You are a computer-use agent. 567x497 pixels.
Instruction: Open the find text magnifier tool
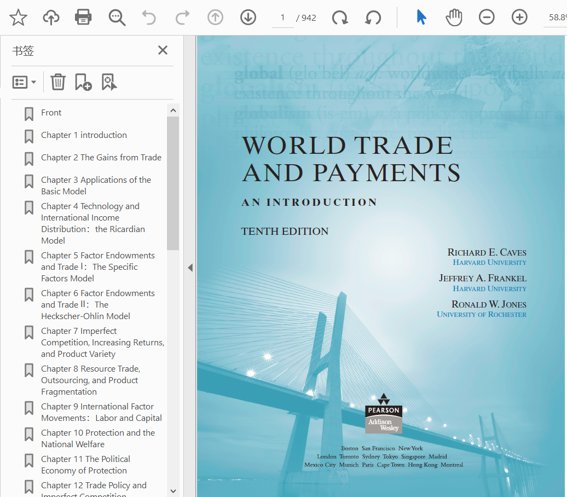(117, 18)
